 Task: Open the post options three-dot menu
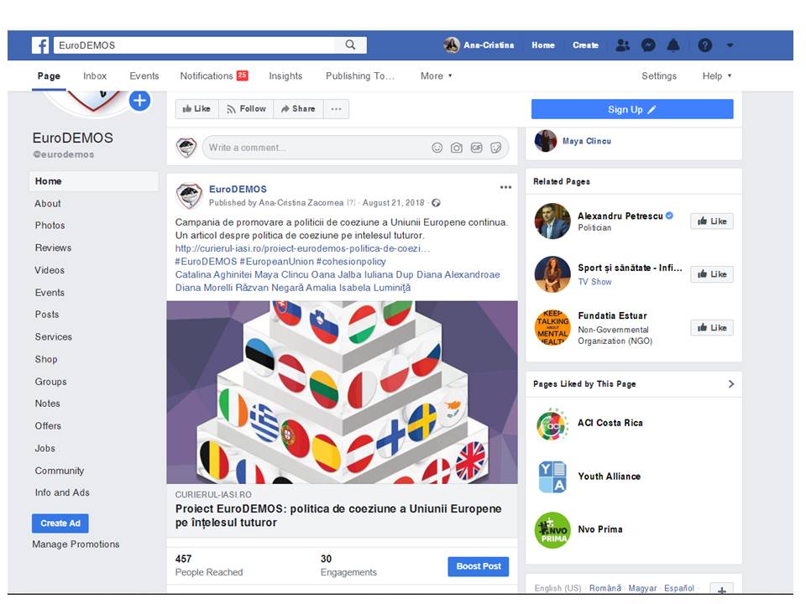tap(505, 187)
